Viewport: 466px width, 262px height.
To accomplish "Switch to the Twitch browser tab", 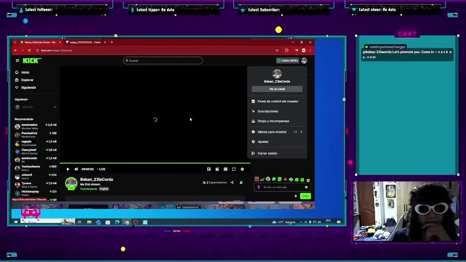I will tap(85, 42).
